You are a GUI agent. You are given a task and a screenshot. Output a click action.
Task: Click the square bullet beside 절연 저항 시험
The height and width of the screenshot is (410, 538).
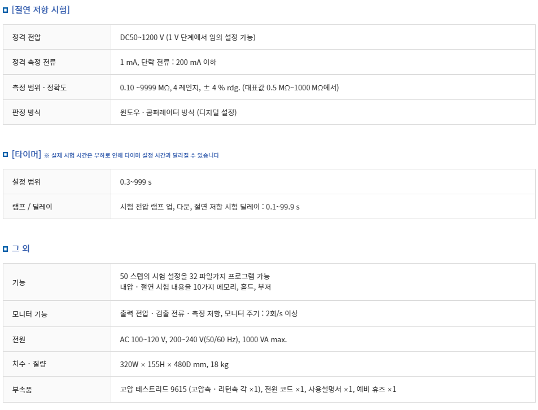(5, 10)
